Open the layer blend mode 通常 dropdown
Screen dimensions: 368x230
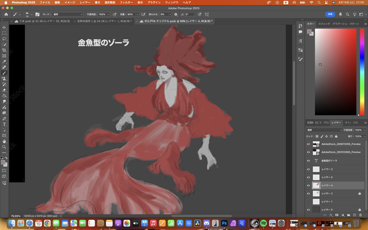[324, 130]
